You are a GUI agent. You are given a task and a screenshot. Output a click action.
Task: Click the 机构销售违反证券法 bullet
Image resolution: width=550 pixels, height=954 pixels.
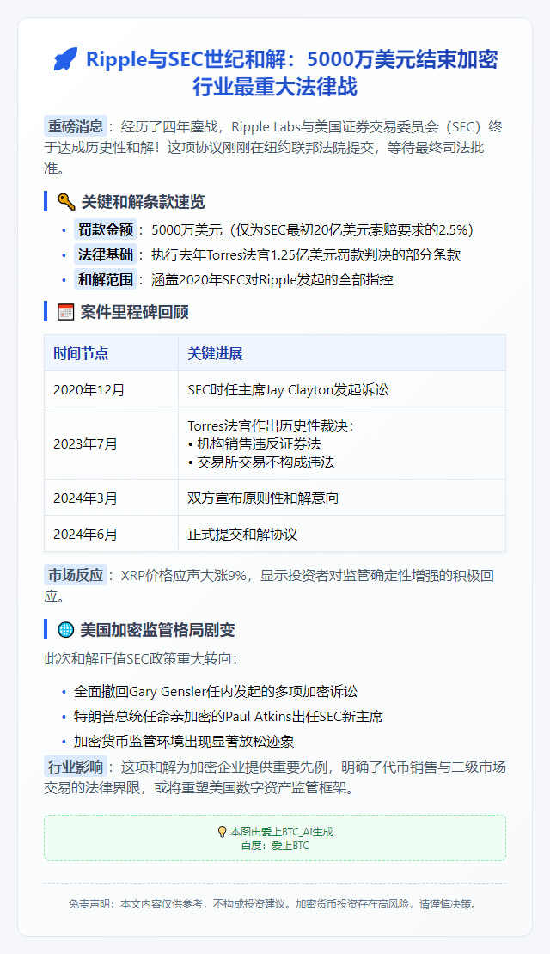click(x=254, y=444)
